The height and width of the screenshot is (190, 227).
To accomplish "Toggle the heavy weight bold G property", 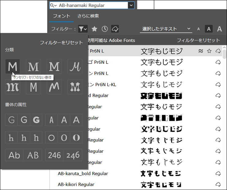I will pyautogui.click(x=36, y=120).
